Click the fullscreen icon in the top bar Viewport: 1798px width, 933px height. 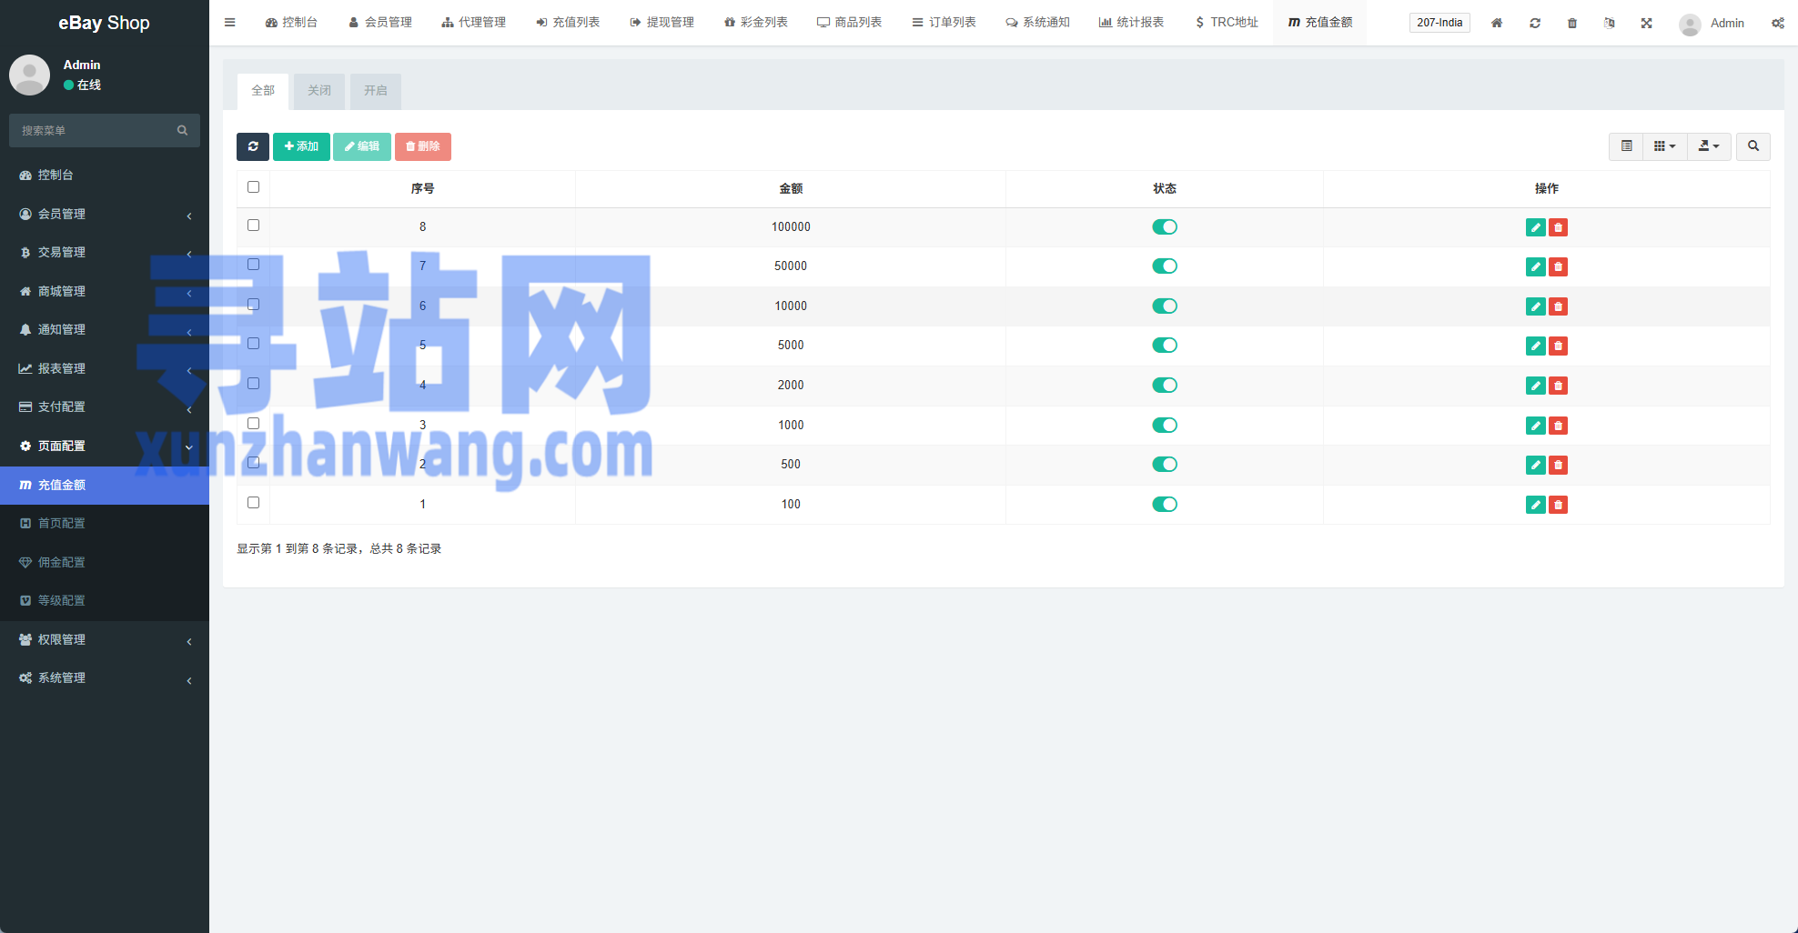coord(1646,23)
